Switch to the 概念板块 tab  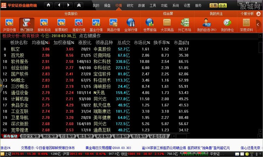point(85,136)
